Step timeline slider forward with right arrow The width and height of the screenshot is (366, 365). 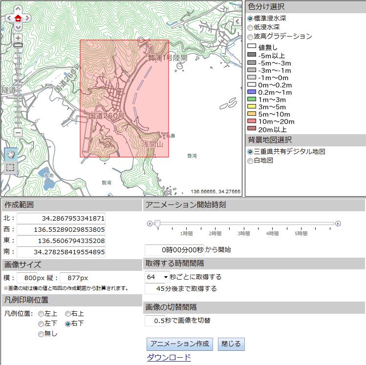(x=338, y=223)
